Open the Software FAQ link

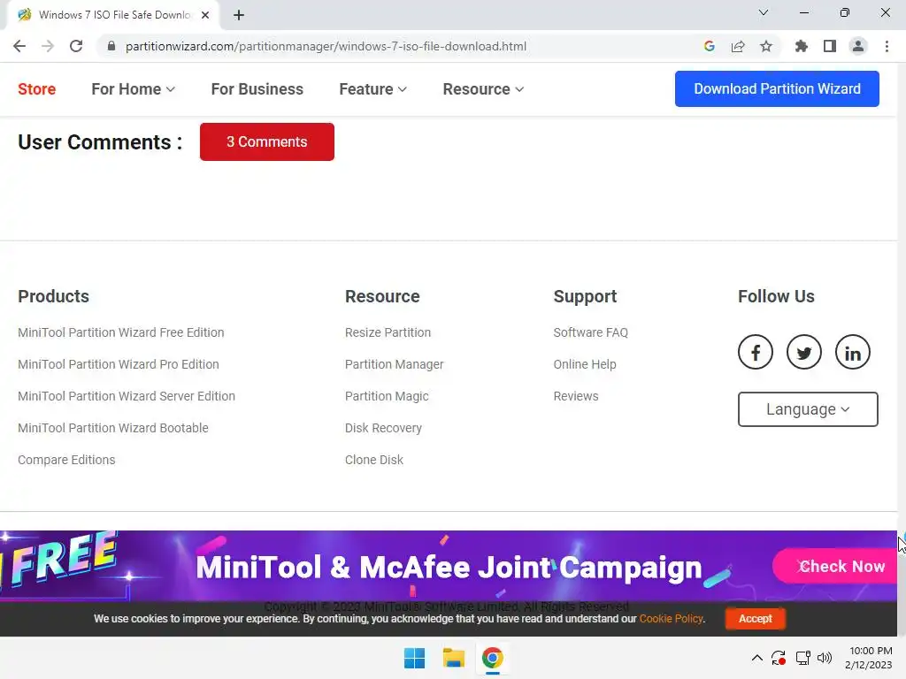(590, 332)
